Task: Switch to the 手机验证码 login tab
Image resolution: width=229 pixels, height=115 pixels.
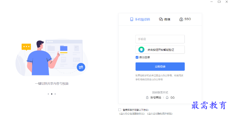Action: 140,19
